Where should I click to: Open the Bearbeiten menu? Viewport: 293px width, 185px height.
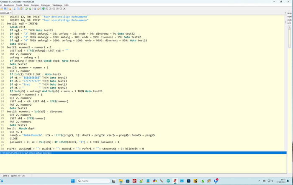click(x=9, y=5)
